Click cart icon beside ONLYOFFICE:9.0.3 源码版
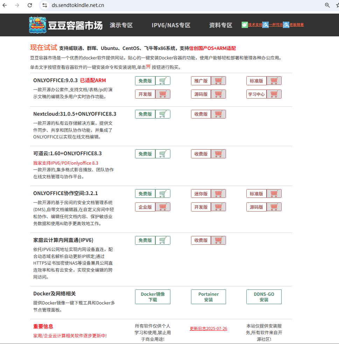 pos(218,94)
